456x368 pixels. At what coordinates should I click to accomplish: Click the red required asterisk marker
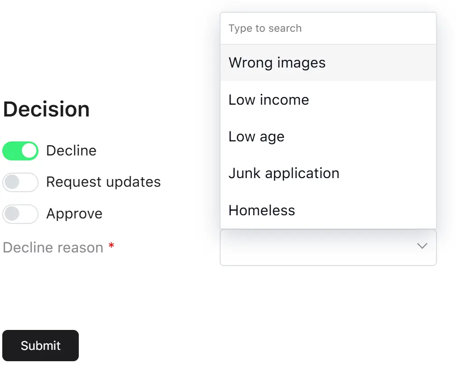(x=111, y=246)
